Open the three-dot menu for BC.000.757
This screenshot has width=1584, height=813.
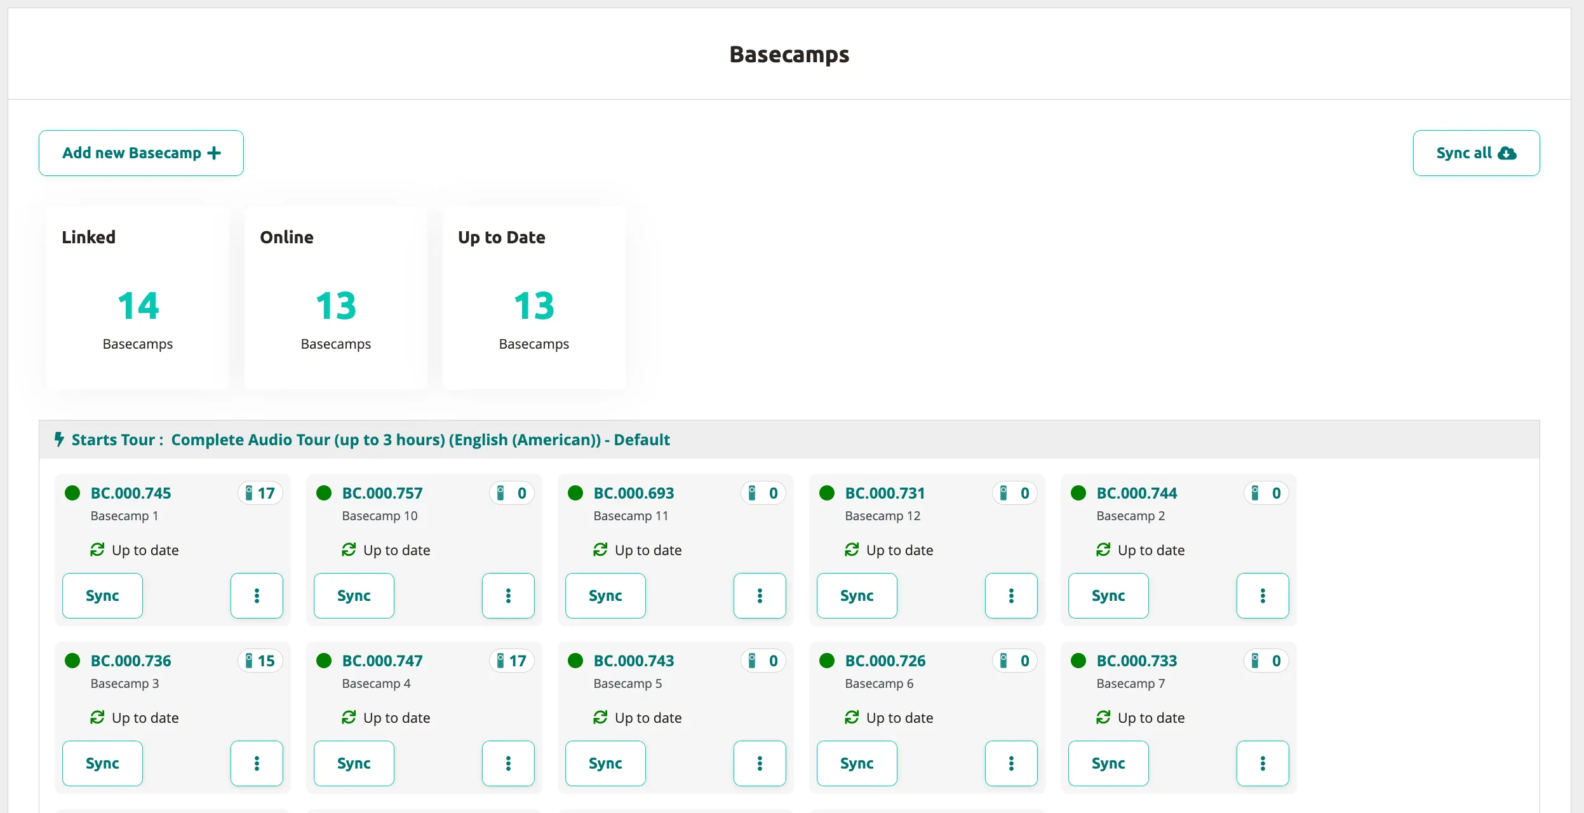point(508,596)
